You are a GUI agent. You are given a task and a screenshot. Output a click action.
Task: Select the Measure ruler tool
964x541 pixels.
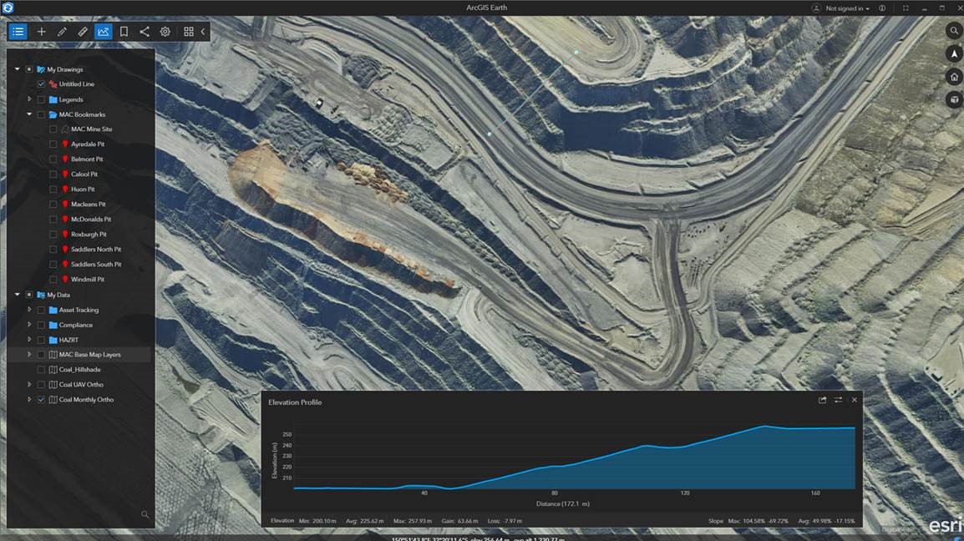tap(83, 32)
